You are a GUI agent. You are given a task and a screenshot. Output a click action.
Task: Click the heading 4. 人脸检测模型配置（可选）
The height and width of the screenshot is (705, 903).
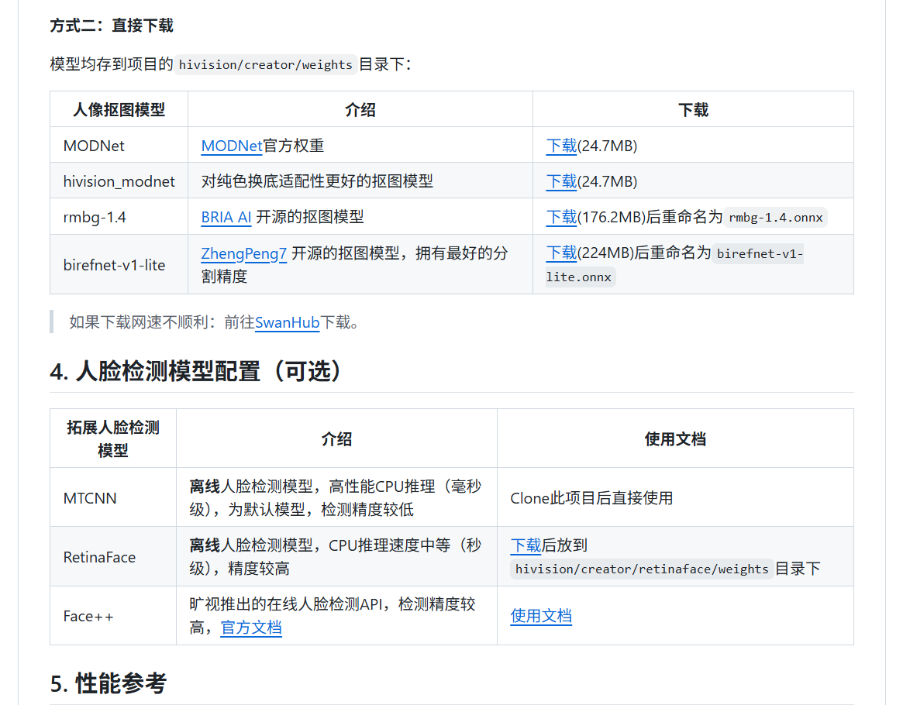tap(197, 371)
